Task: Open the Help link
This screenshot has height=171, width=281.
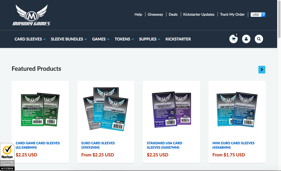Action: (x=138, y=15)
